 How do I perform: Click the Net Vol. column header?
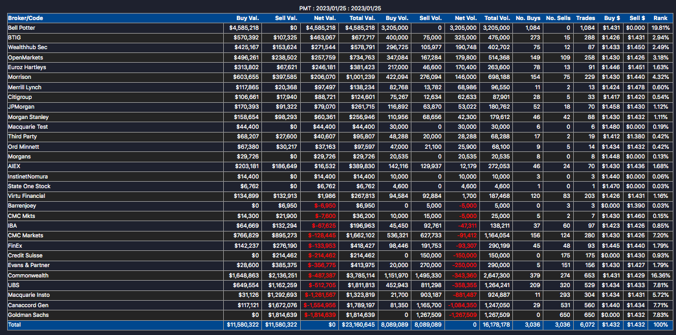click(466, 18)
